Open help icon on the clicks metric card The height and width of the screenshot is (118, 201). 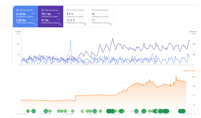35,24
